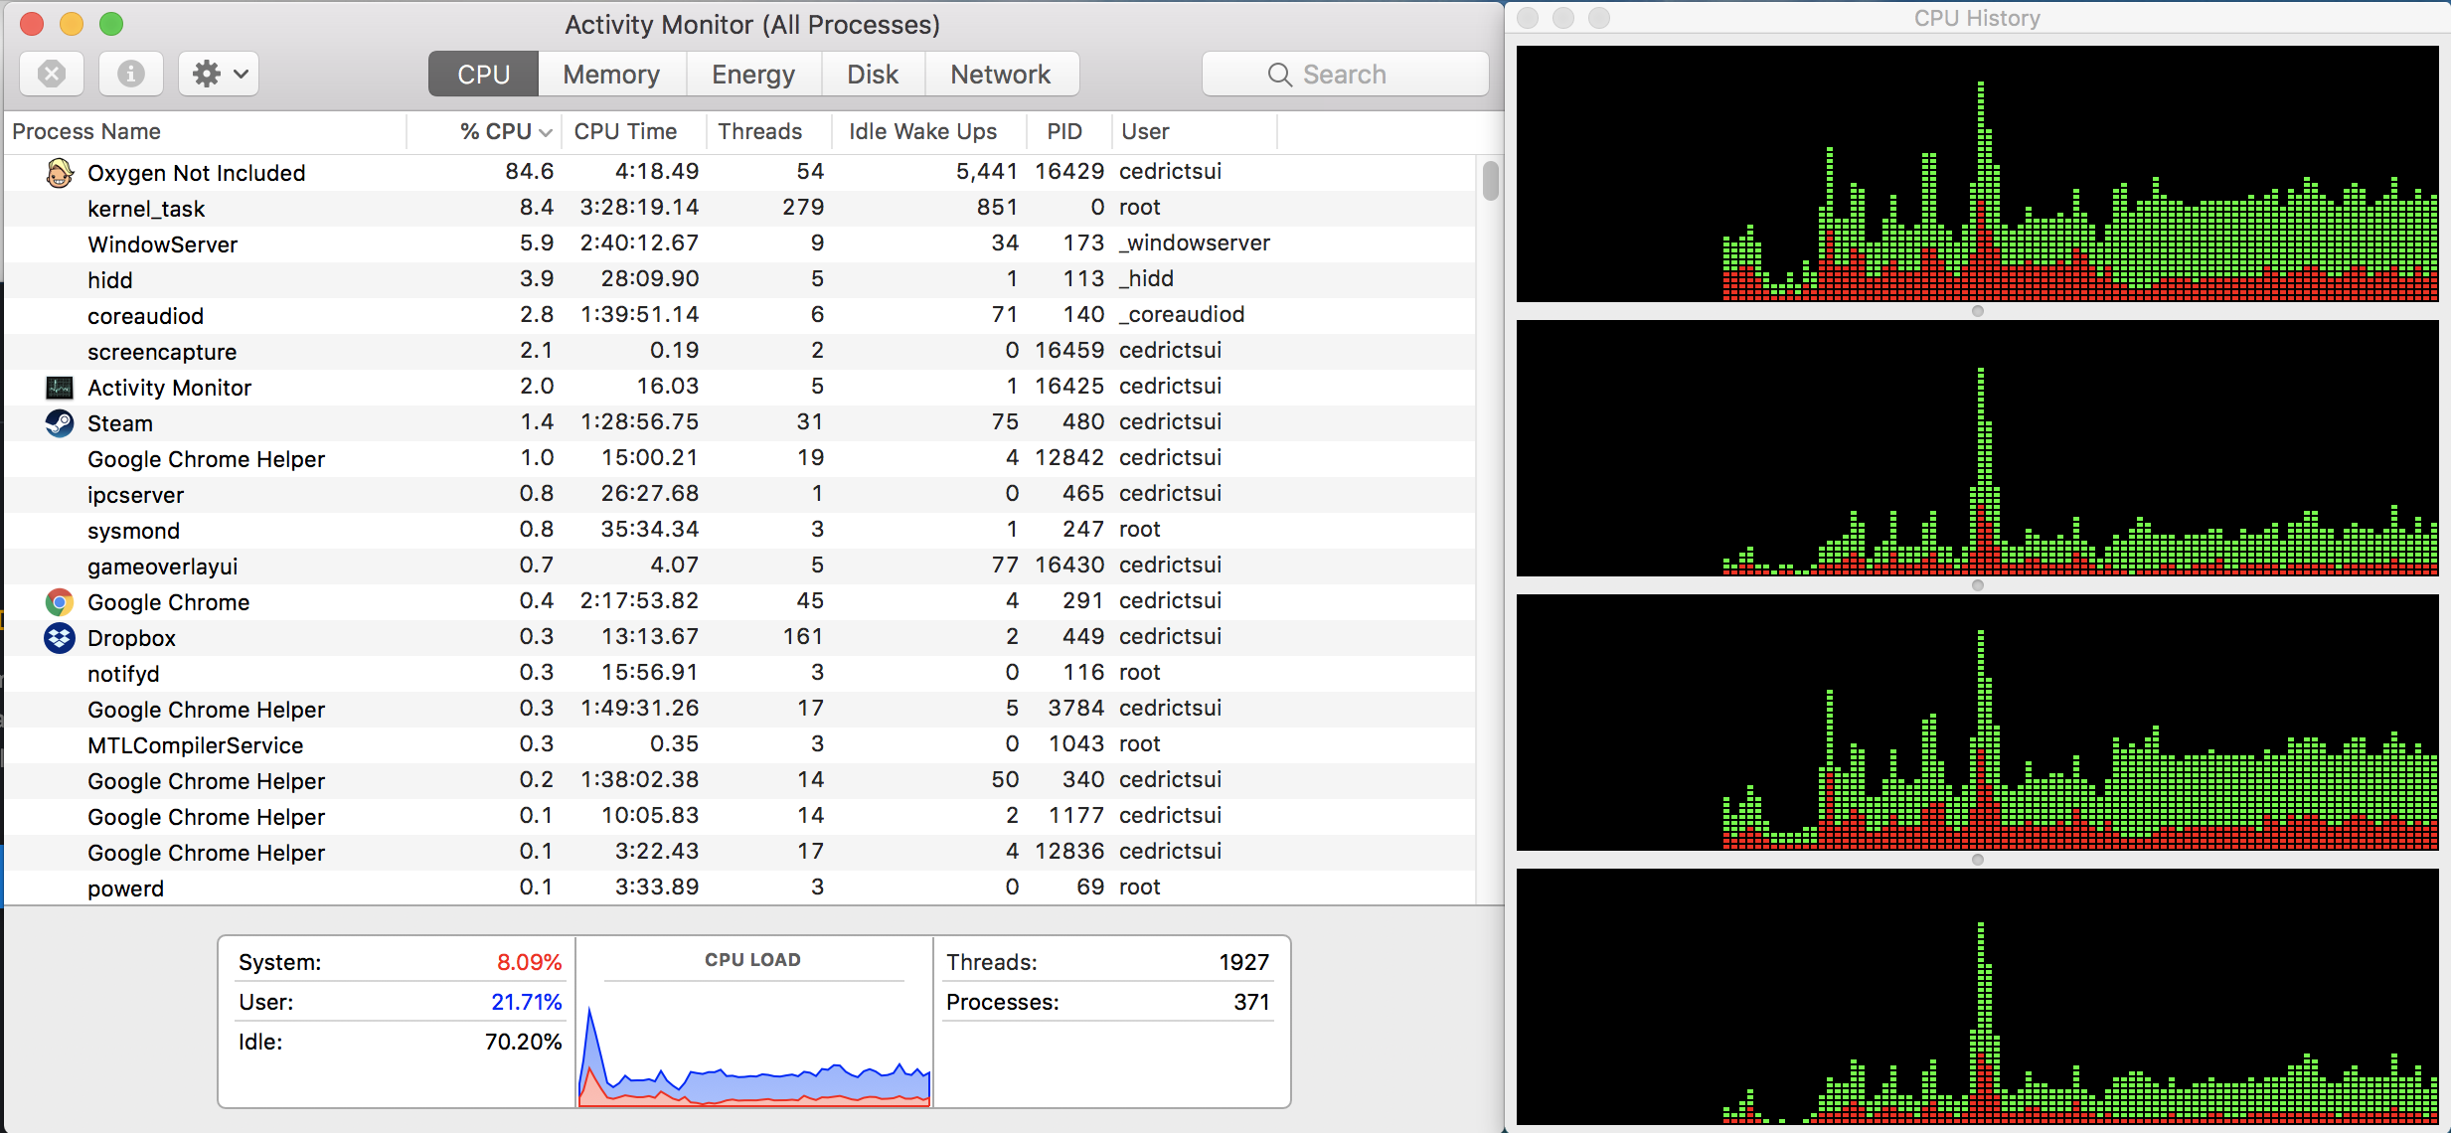Click the Google Chrome process icon
Viewport: 2451px width, 1133px height.
pyautogui.click(x=60, y=602)
